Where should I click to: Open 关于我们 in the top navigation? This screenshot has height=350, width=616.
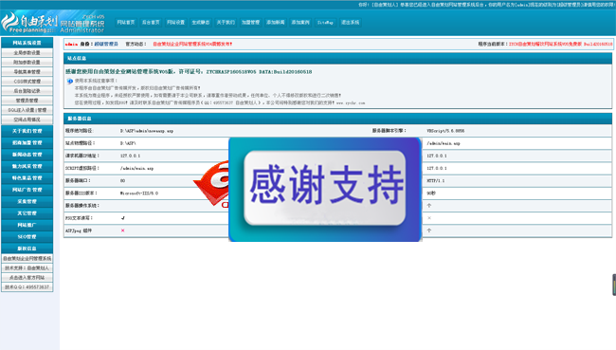[x=226, y=23]
